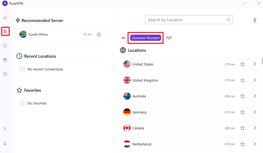Expand Australia locations chevron
The image size is (263, 153).
click(254, 96)
